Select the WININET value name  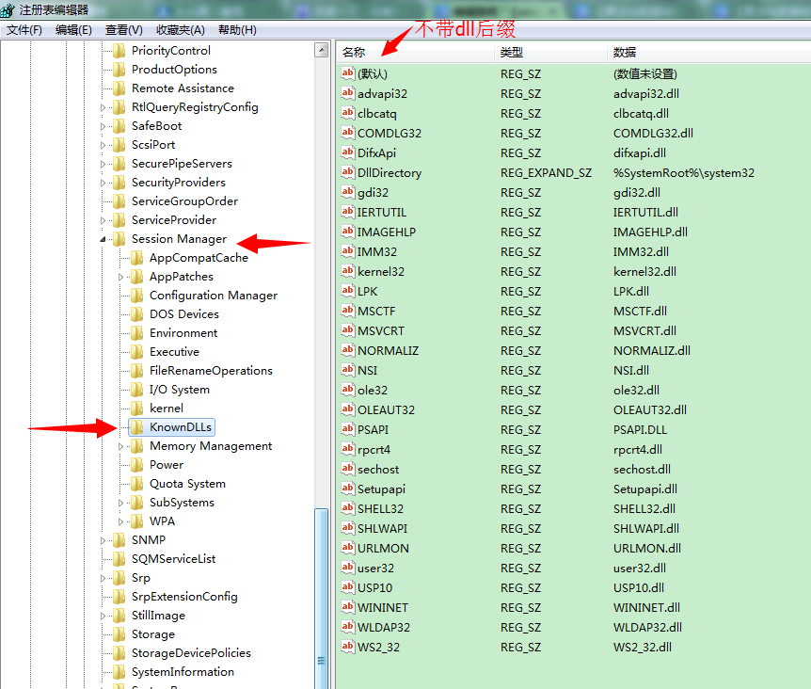(383, 607)
